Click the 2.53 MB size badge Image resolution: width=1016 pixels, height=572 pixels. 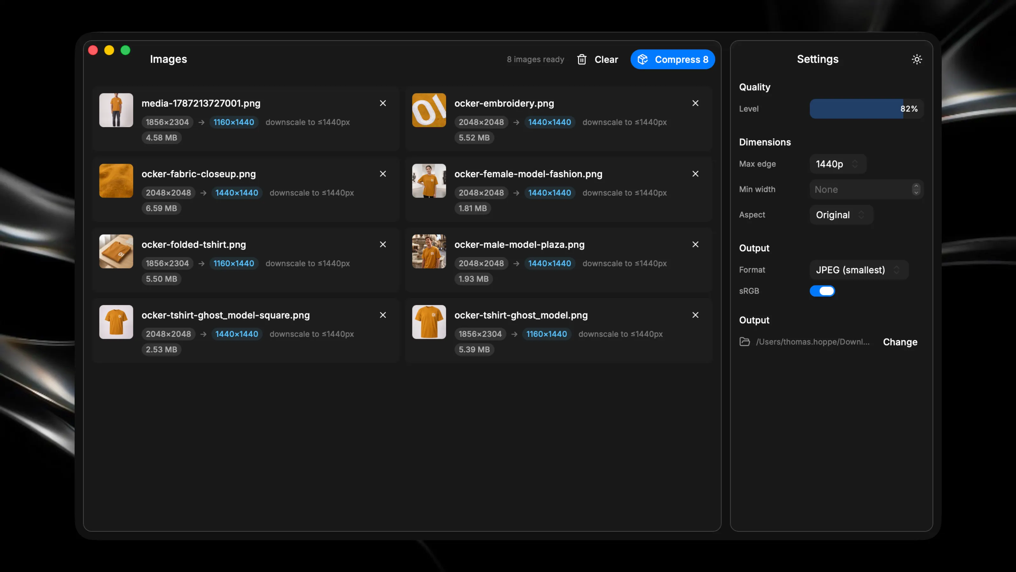(x=161, y=350)
